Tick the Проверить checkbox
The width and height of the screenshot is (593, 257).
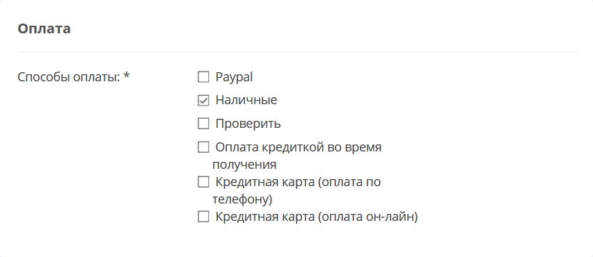[x=203, y=124]
